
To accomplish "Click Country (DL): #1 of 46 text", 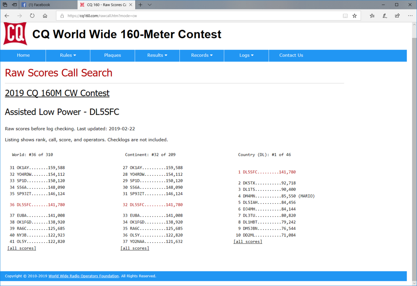I will [x=264, y=155].
